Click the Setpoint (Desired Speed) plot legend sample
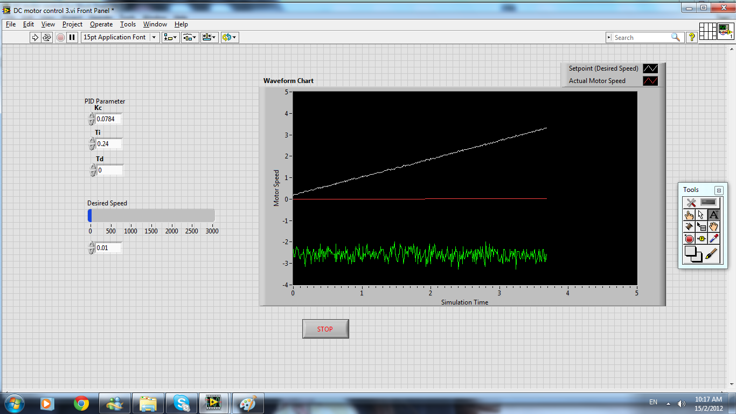Image resolution: width=736 pixels, height=414 pixels. click(650, 68)
